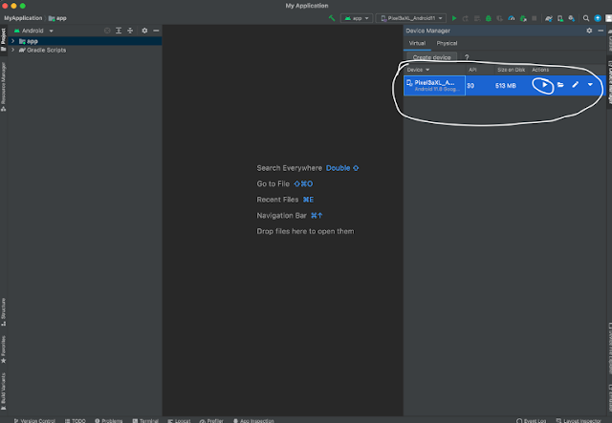Open the Problems tool window tab
This screenshot has width=612, height=423.
108,421
